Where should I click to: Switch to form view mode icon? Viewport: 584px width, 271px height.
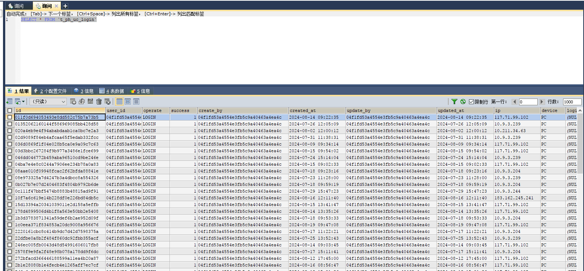pyautogui.click(x=128, y=102)
